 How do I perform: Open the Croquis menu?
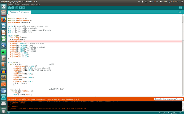click(x=26, y=4)
